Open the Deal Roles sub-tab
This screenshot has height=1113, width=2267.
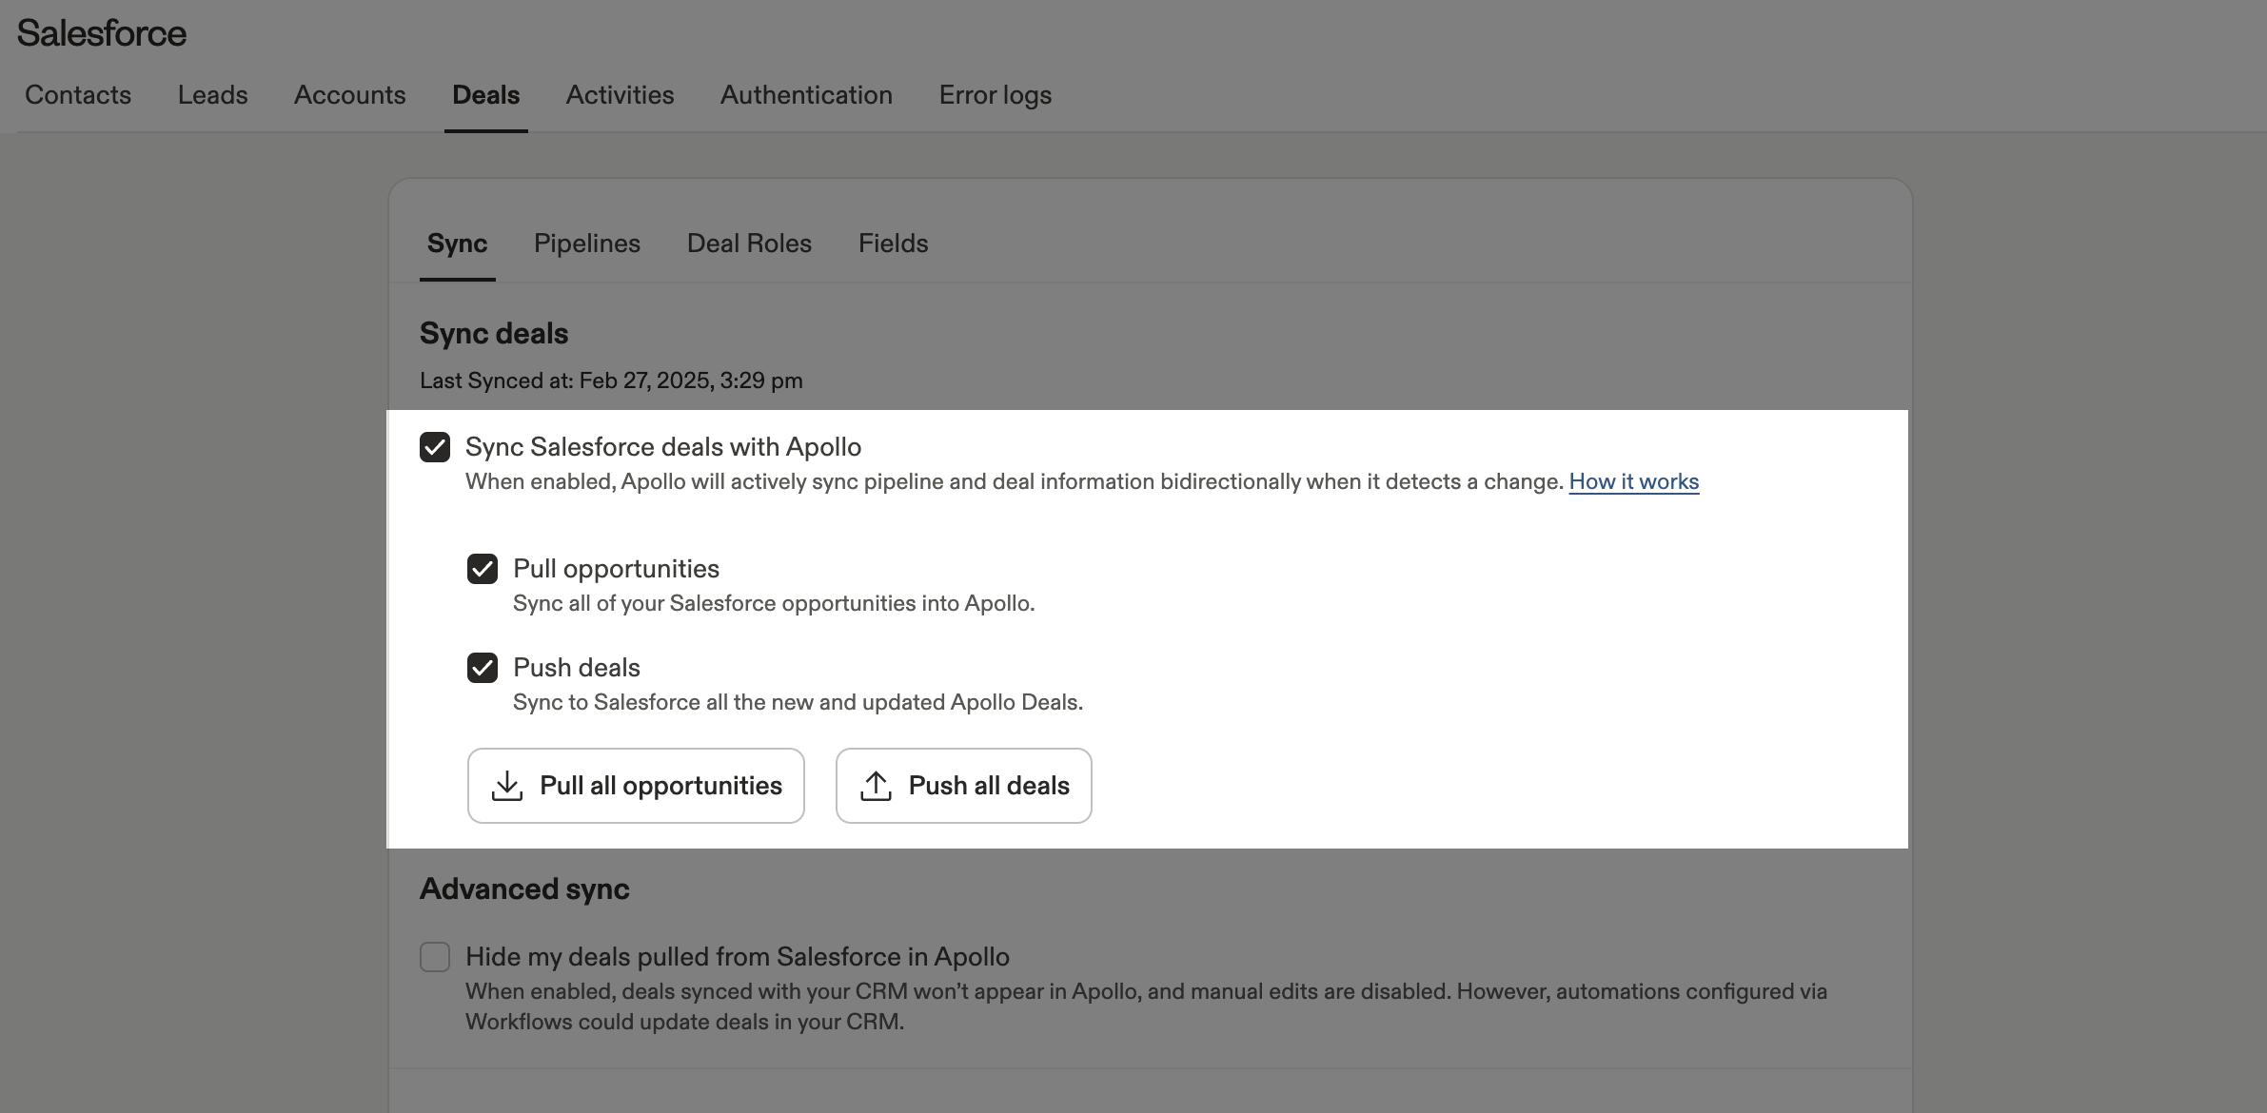(x=749, y=244)
